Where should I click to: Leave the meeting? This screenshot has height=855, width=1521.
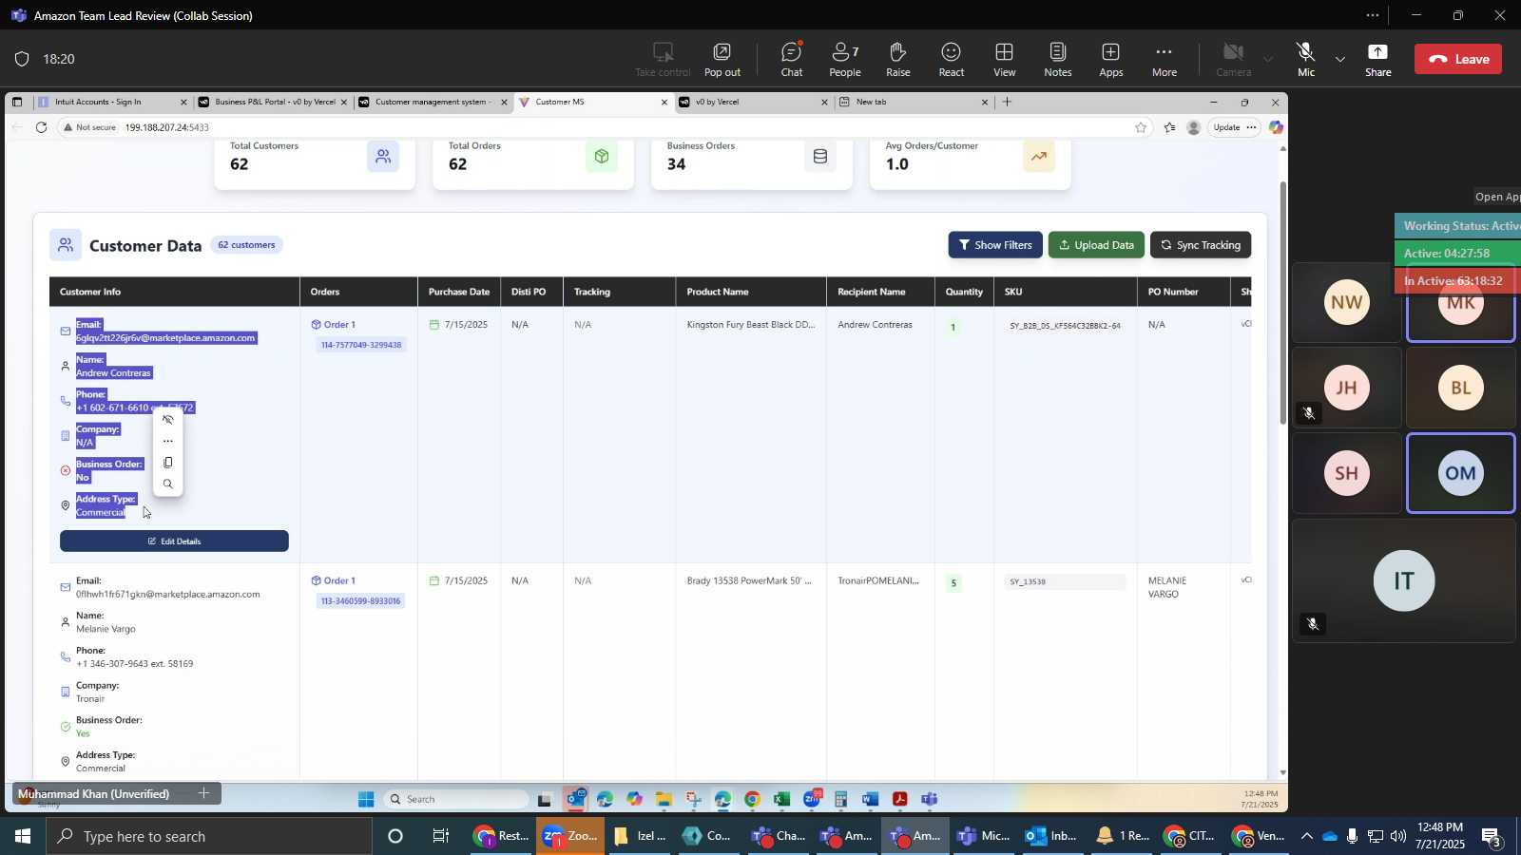(1458, 59)
